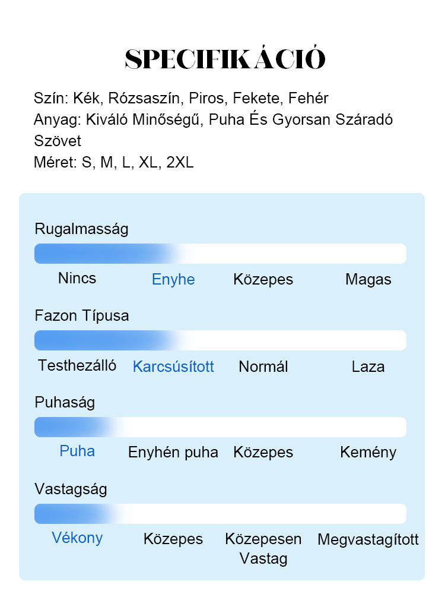Screen dimensions: 445x616
Task: Select the Enyhe elasticity label
Action: (x=173, y=279)
